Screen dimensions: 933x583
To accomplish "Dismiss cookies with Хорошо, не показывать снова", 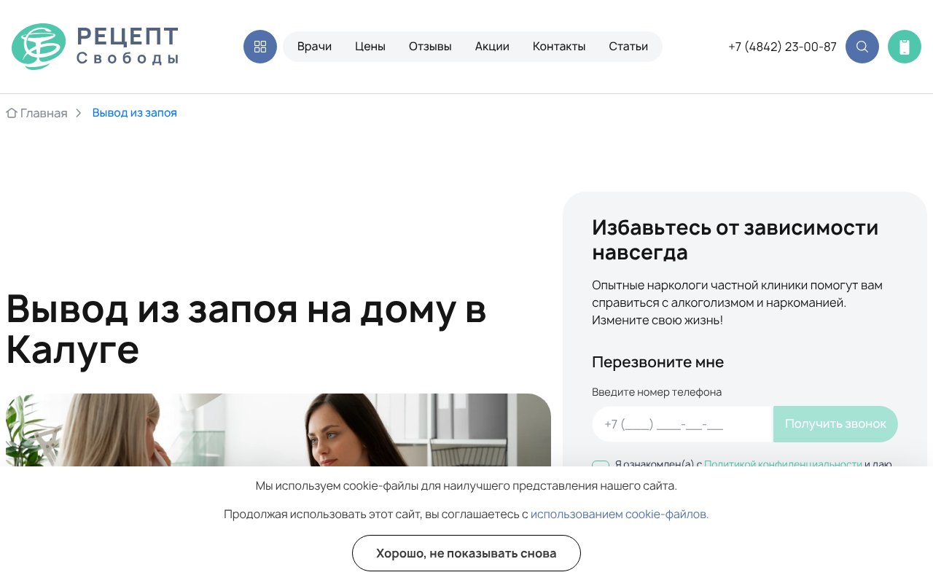I will pos(466,553).
